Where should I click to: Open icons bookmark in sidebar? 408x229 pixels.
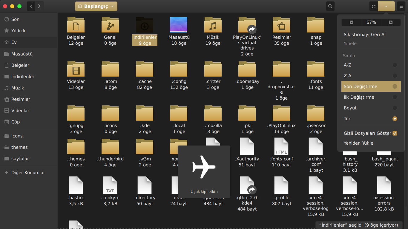pyautogui.click(x=29, y=136)
